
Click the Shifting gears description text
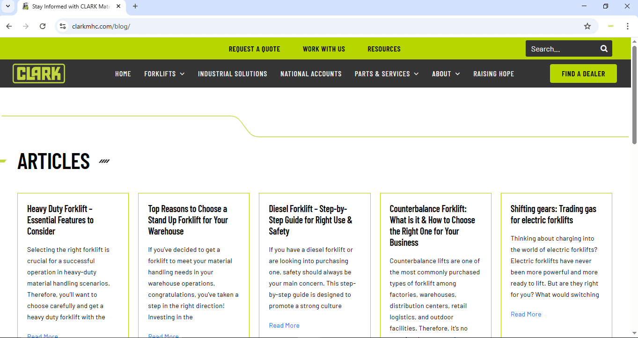(x=555, y=266)
